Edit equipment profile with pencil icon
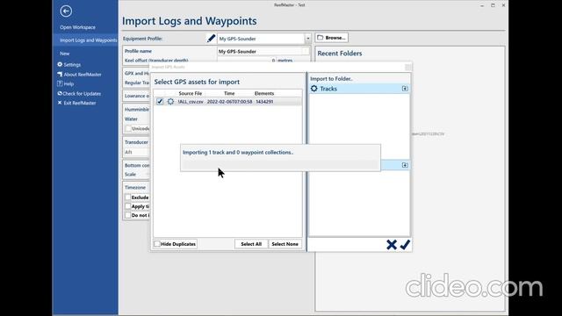The image size is (562, 316). [211, 39]
